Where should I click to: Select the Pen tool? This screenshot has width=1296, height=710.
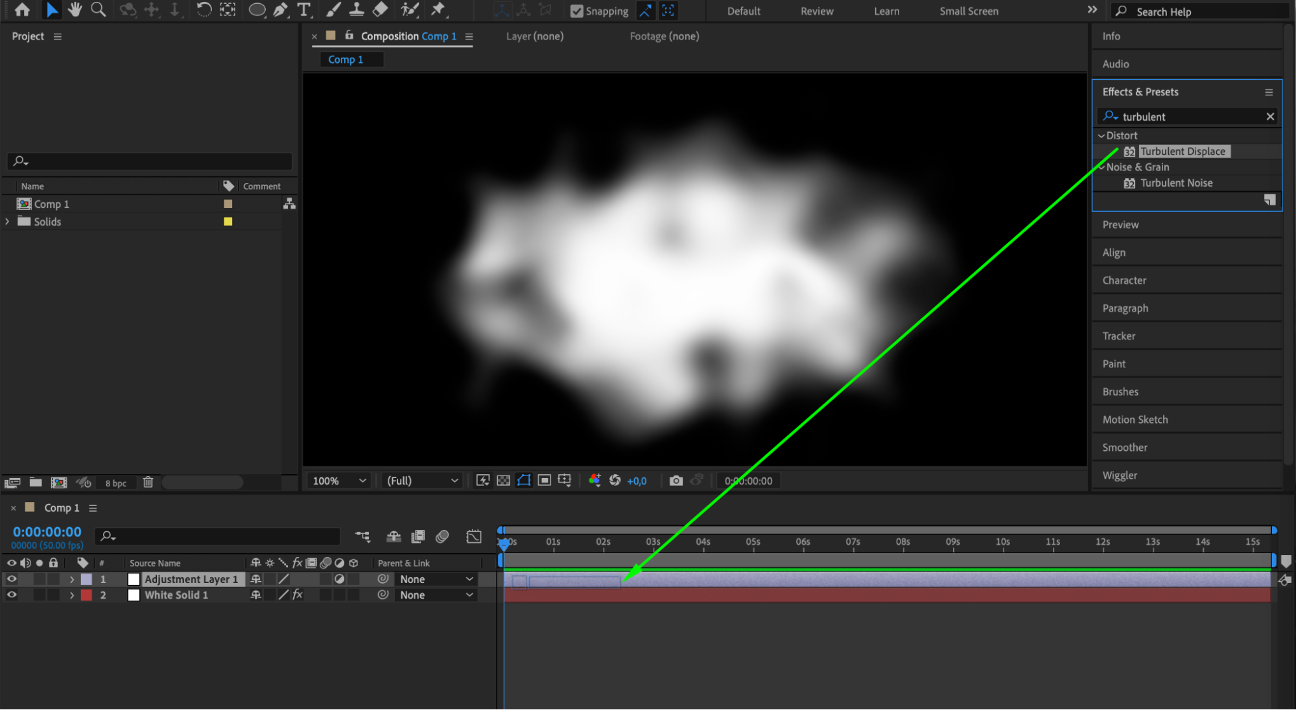[280, 10]
